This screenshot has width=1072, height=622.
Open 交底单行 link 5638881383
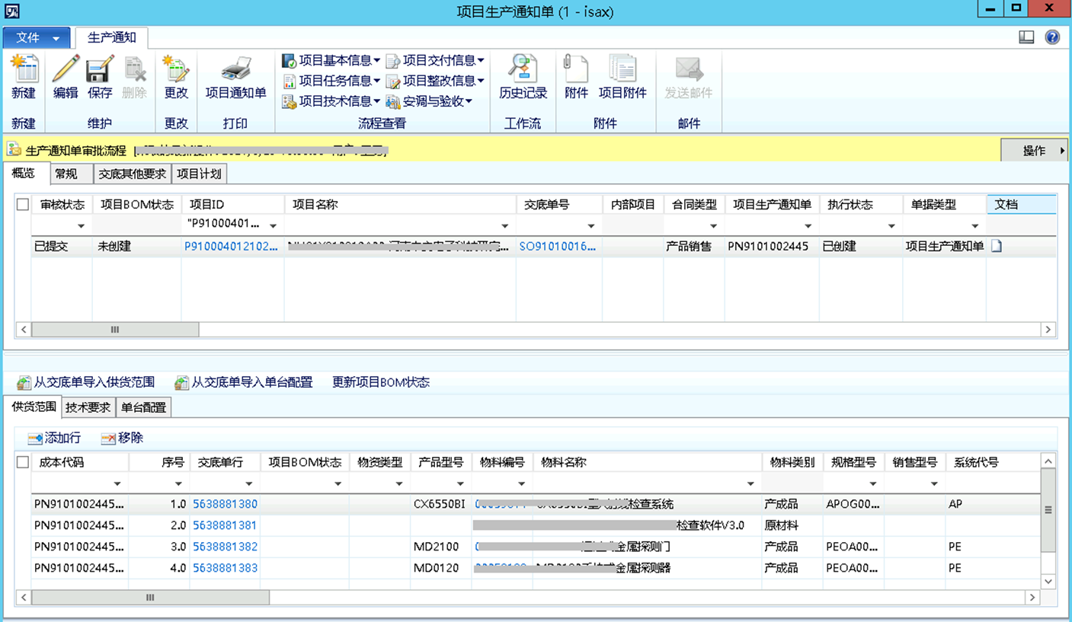pos(225,568)
